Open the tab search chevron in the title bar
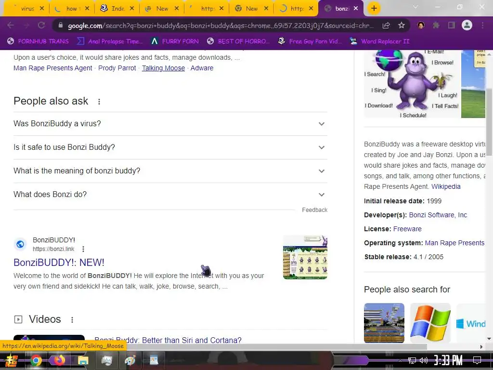The image size is (493, 370). tap(415, 7)
